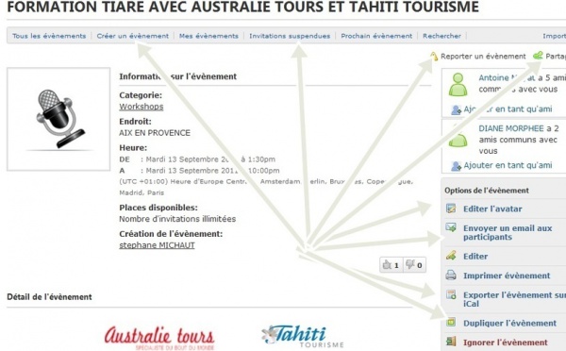
Task: Go to Mes évènements
Action: (208, 36)
